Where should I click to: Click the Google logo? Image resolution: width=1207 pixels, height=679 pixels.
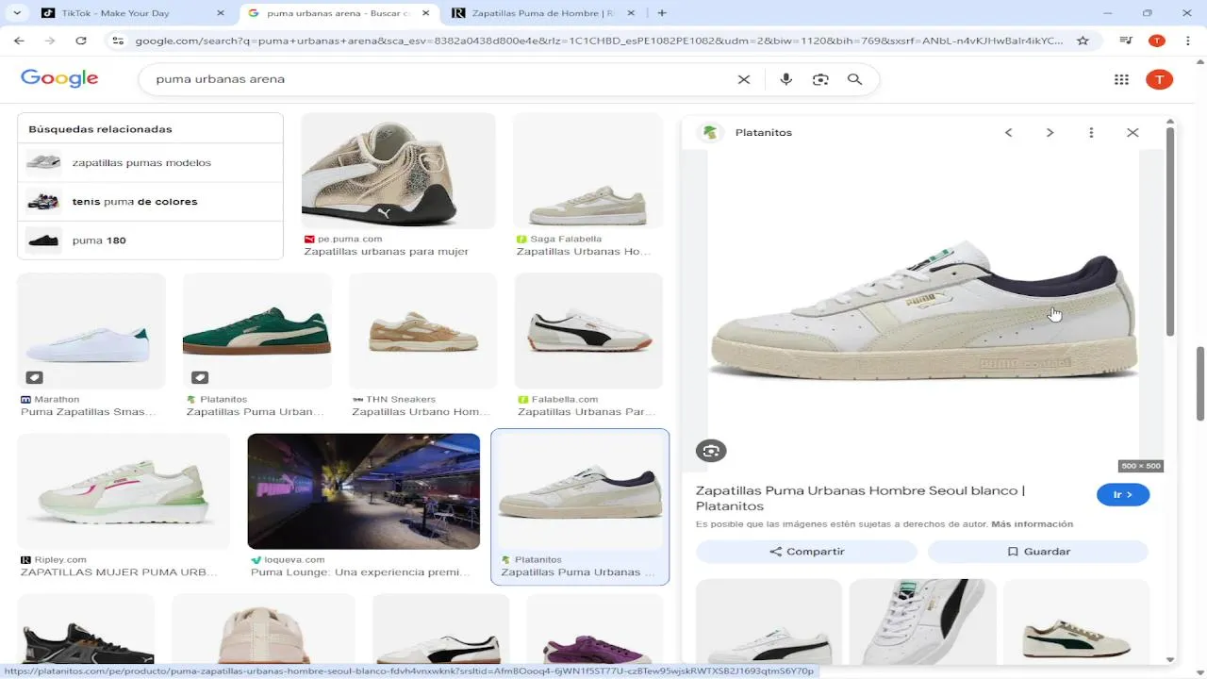point(59,79)
